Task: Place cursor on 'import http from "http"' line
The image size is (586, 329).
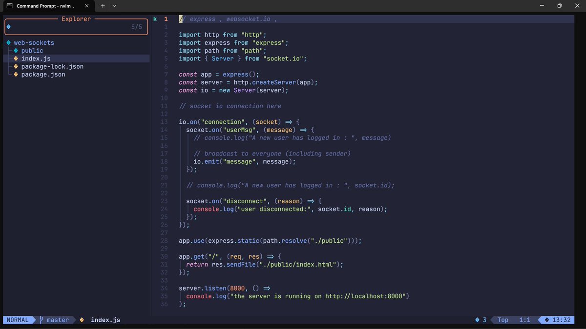Action: pyautogui.click(x=222, y=35)
